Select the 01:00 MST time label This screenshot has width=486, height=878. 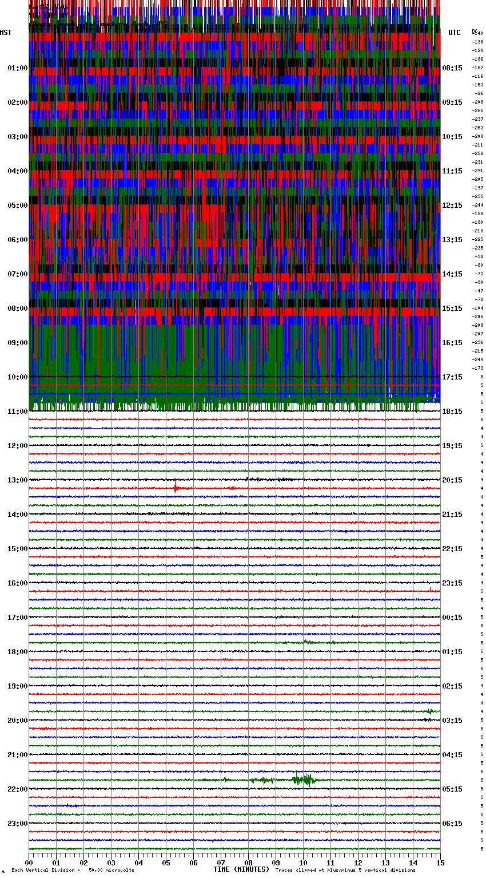pos(18,68)
